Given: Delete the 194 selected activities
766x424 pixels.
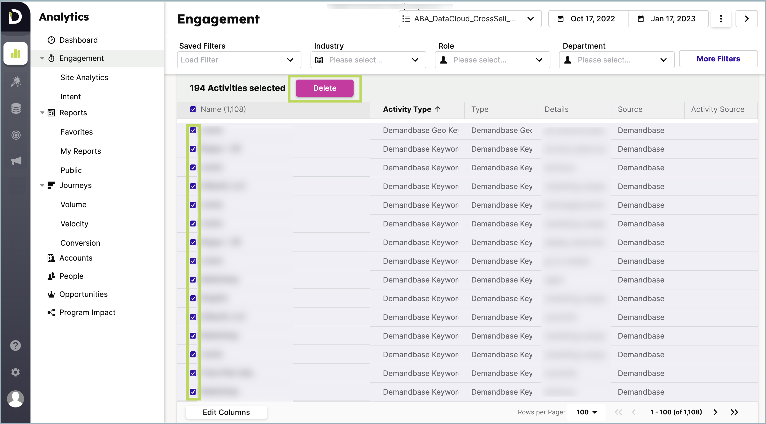Looking at the screenshot, I should point(324,88).
